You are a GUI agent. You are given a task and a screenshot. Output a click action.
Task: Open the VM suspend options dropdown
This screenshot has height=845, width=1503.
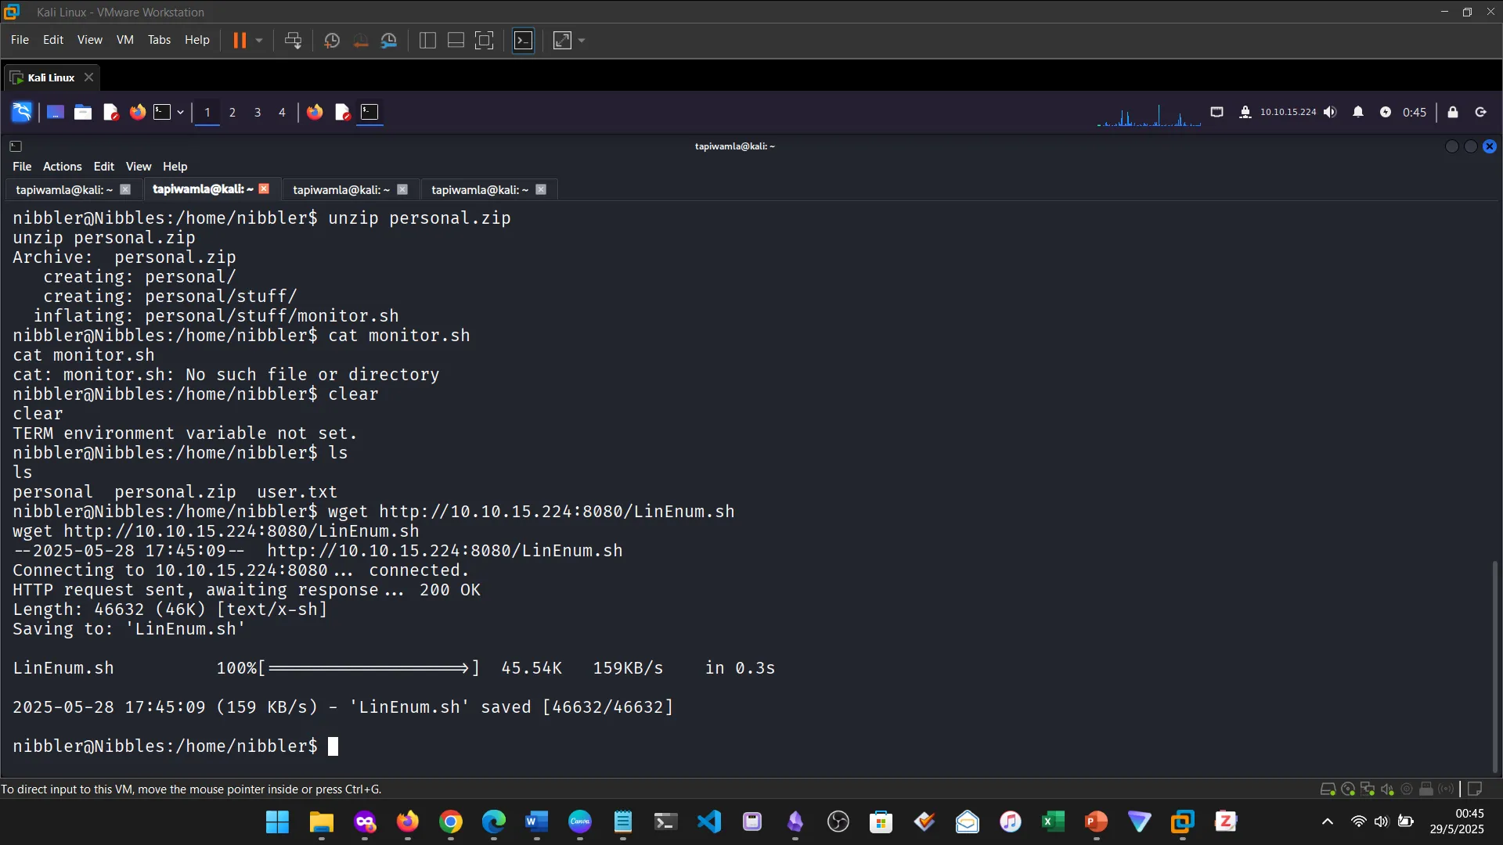(257, 40)
